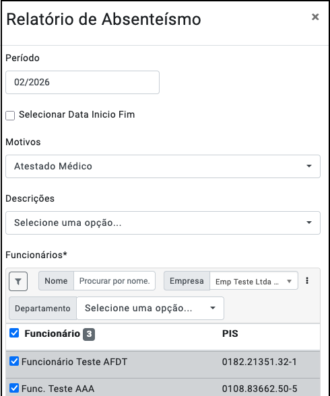
Task: Click the employee name Funcionário Teste AFDT
Action: click(74, 362)
